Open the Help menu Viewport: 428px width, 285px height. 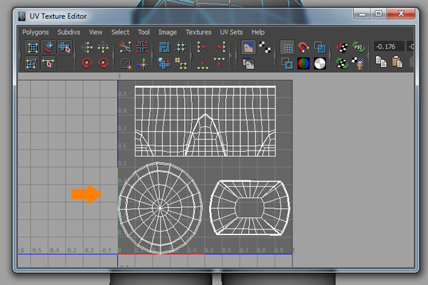pyautogui.click(x=258, y=32)
